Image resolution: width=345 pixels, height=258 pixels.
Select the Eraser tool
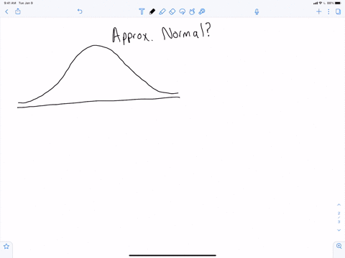(x=172, y=11)
